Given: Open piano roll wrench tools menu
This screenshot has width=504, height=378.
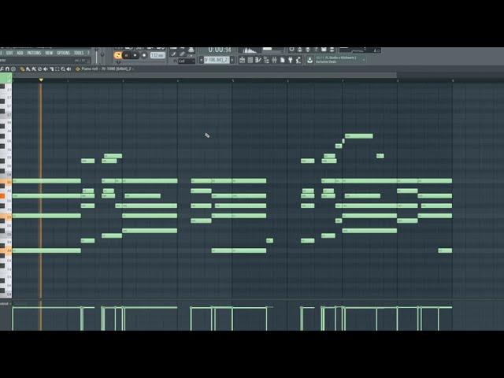Looking at the screenshot, I should pos(2,69).
